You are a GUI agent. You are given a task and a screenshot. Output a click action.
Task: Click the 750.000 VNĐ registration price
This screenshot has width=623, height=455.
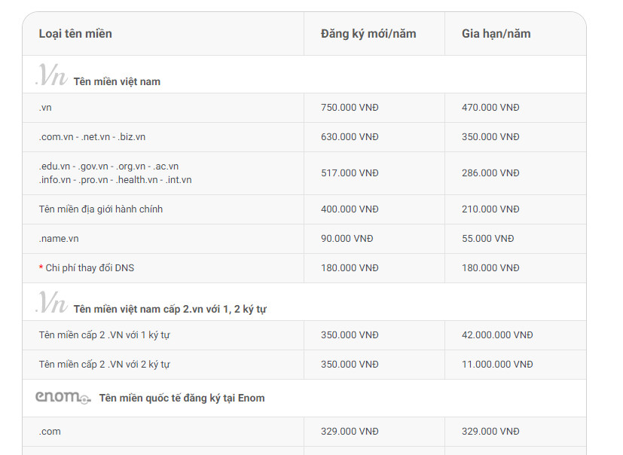(350, 108)
